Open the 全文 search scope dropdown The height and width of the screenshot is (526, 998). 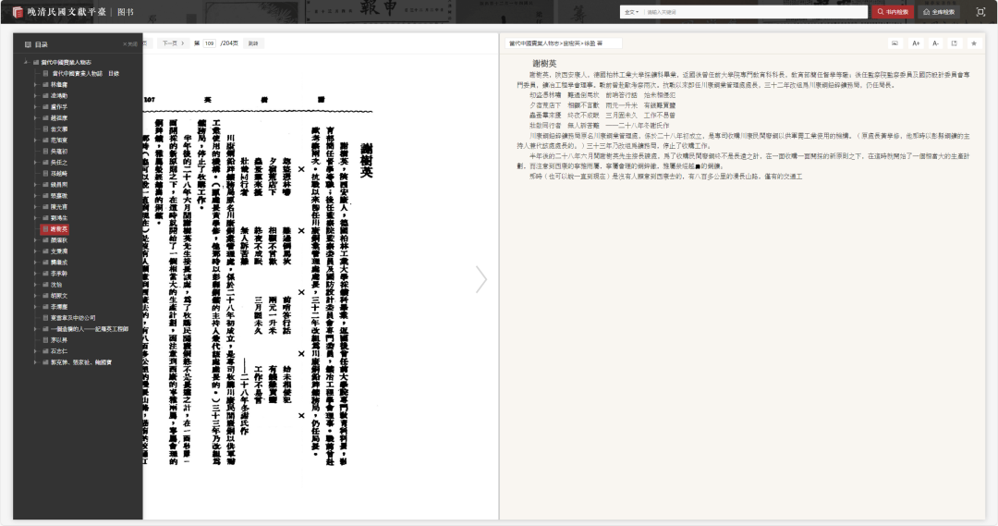tap(632, 12)
